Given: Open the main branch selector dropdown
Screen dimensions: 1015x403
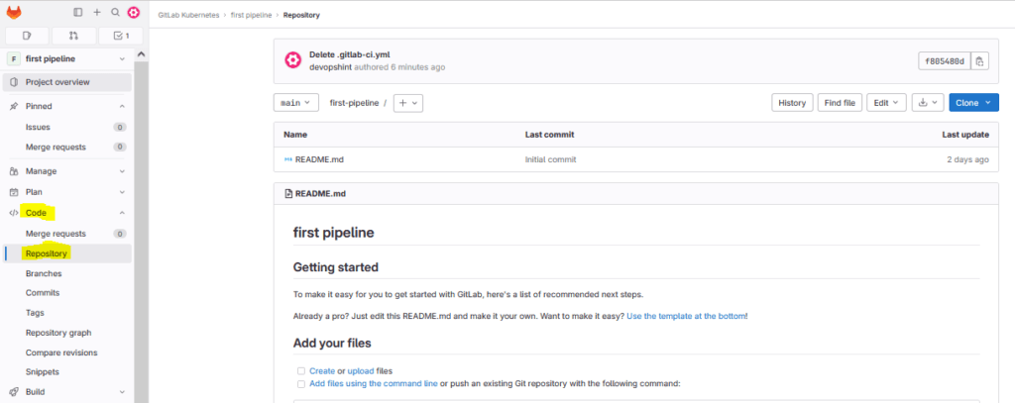Looking at the screenshot, I should pyautogui.click(x=296, y=102).
